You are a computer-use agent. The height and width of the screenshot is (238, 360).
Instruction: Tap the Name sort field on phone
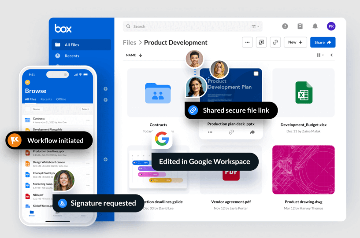tap(37, 109)
